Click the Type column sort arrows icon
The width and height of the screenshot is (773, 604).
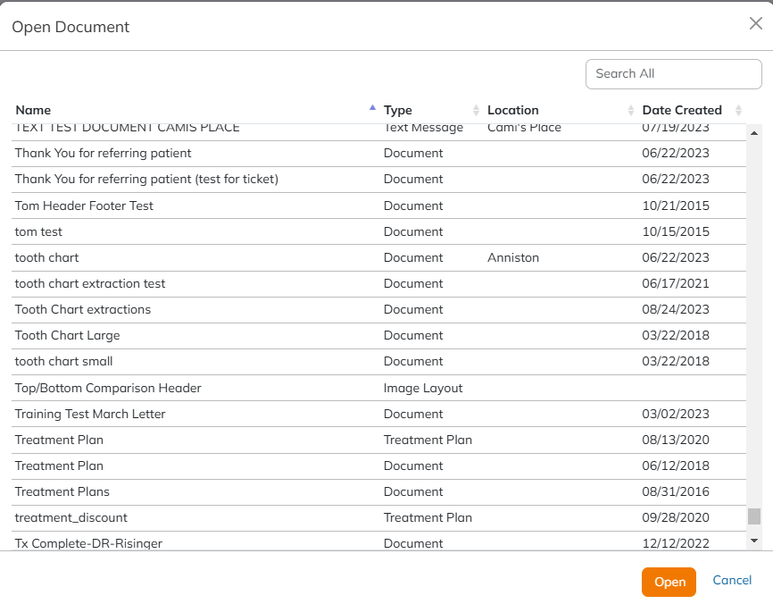pyautogui.click(x=476, y=110)
